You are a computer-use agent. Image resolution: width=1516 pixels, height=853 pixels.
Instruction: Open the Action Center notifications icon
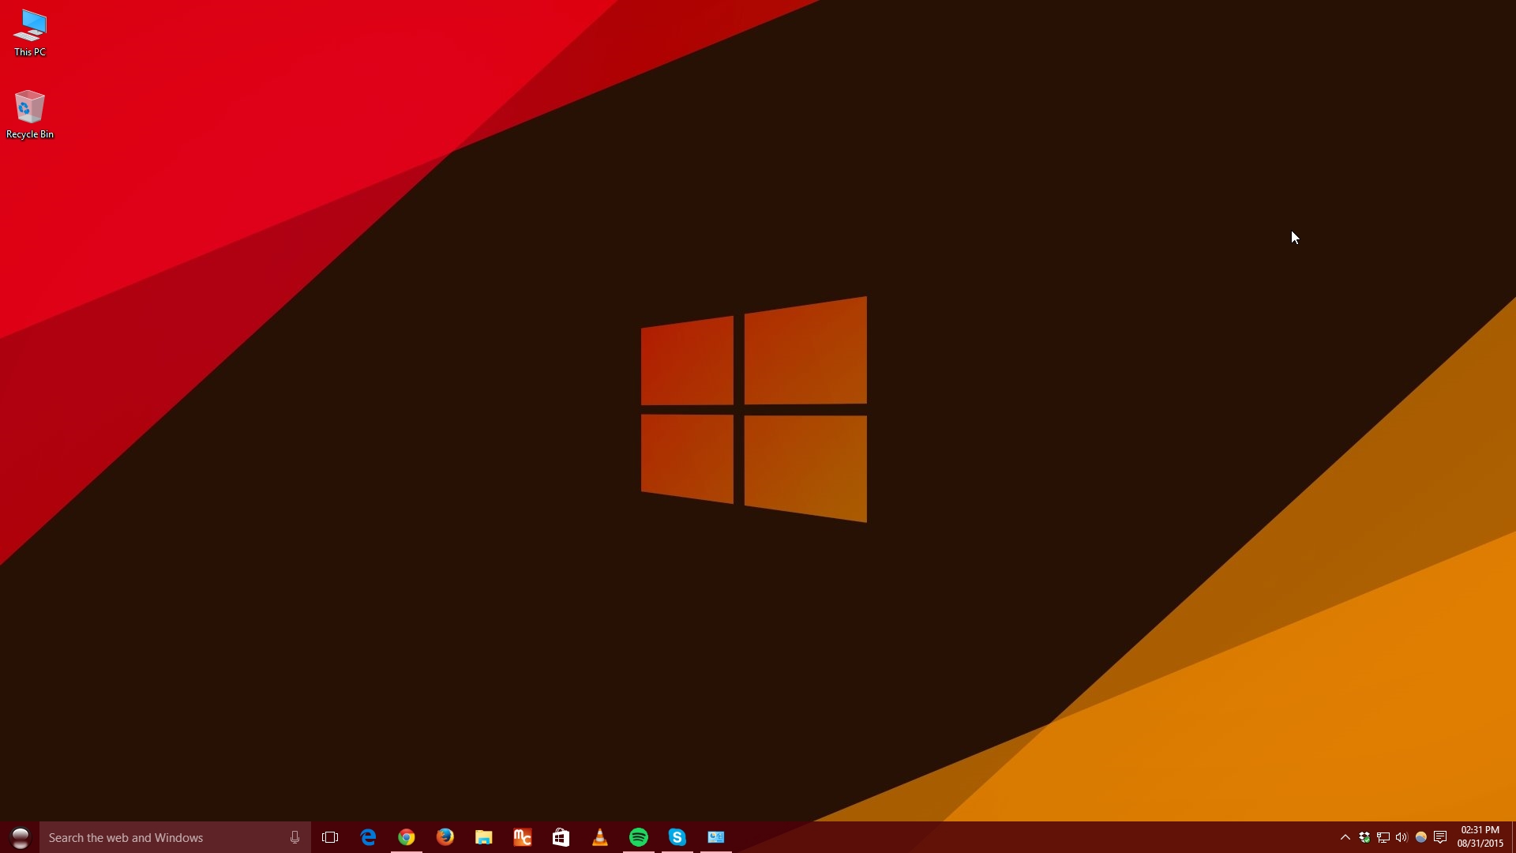pos(1440,837)
